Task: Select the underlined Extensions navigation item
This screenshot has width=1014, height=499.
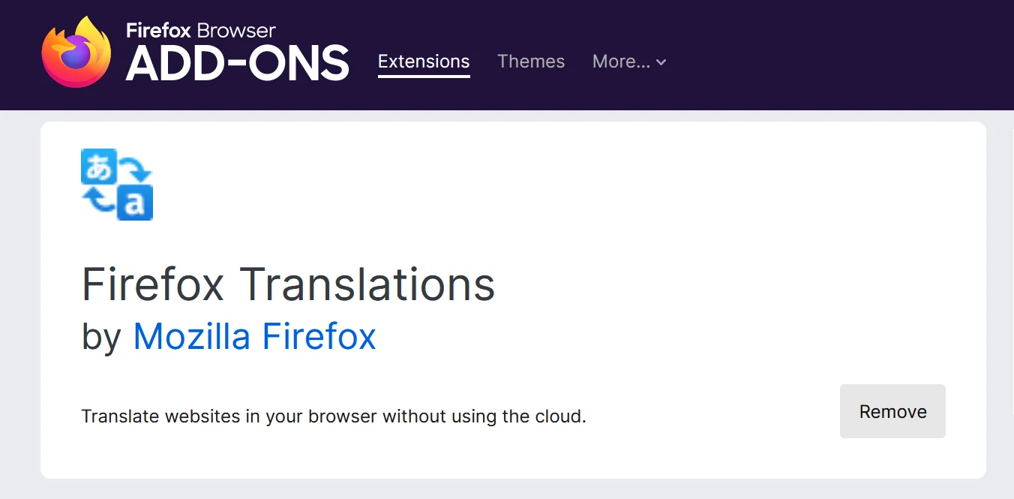Action: [423, 62]
